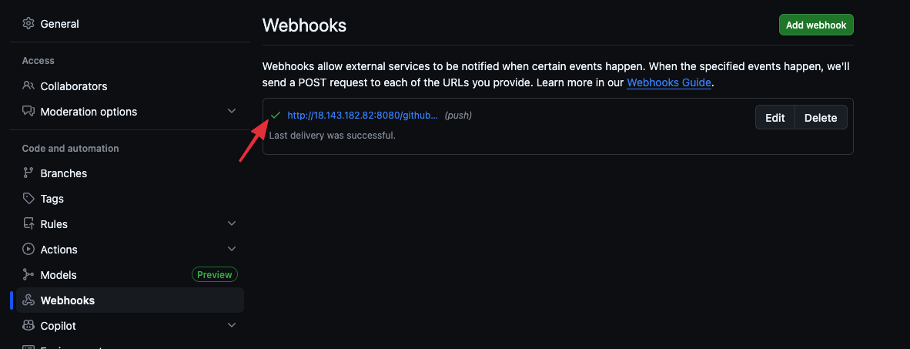The width and height of the screenshot is (910, 349).
Task: Open the 18.143.182.82 webhook URL link
Action: point(363,116)
